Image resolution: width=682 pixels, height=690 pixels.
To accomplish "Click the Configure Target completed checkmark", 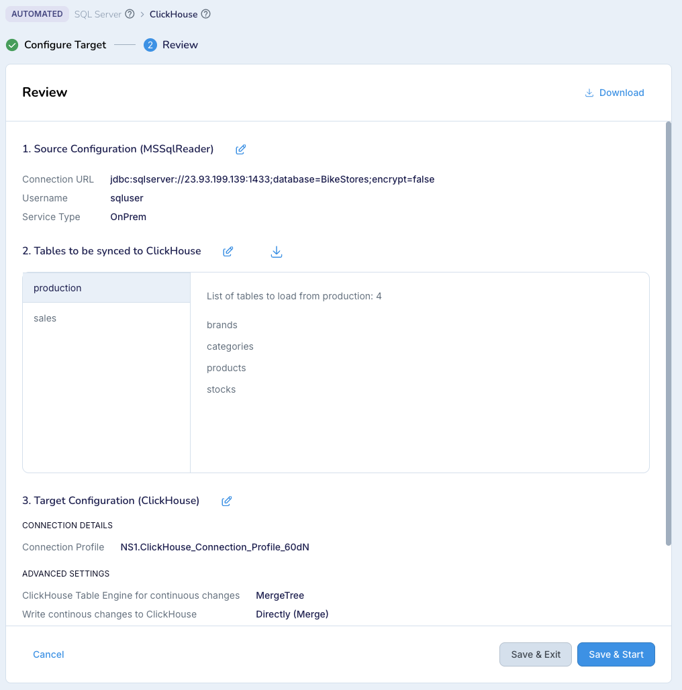I will pyautogui.click(x=12, y=45).
